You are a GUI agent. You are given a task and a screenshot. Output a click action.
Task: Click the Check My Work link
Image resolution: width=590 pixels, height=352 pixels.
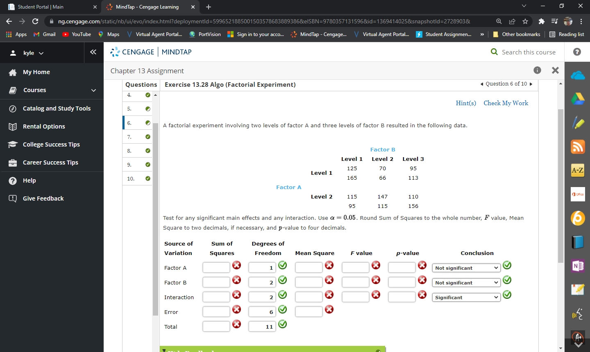[506, 103]
